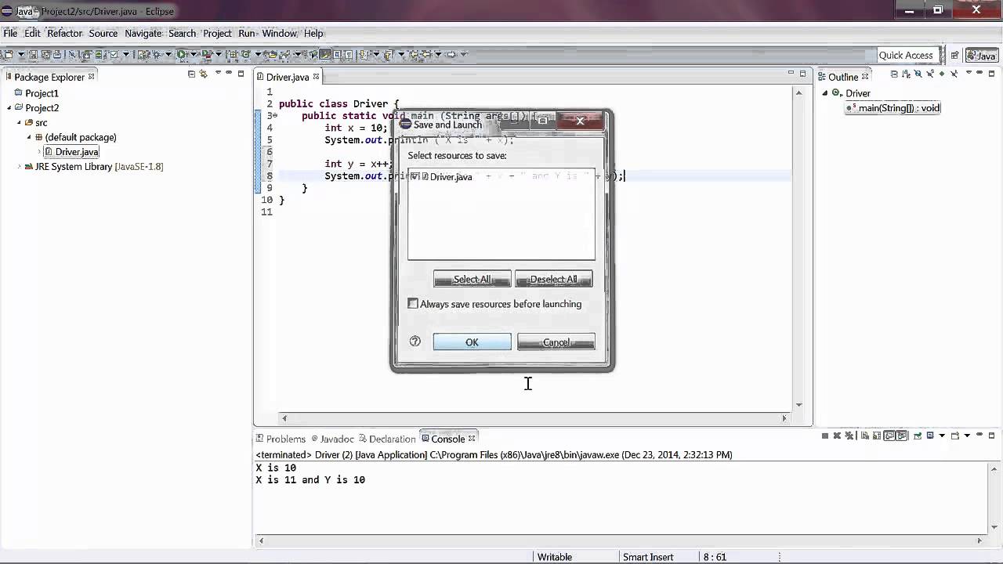This screenshot has height=564, width=1003.
Task: Enable Always save resources before launching
Action: tap(413, 304)
